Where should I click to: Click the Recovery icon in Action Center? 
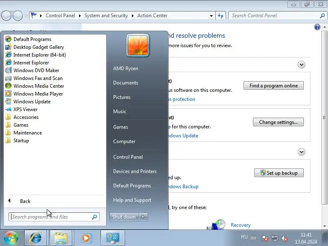[216, 224]
